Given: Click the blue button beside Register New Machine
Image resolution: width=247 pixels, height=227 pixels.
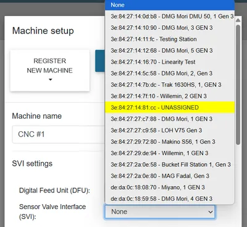Looking at the screenshot, I should 100,61.
